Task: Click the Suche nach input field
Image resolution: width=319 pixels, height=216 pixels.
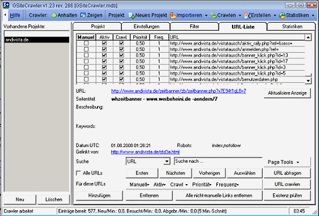Action: click(218, 162)
